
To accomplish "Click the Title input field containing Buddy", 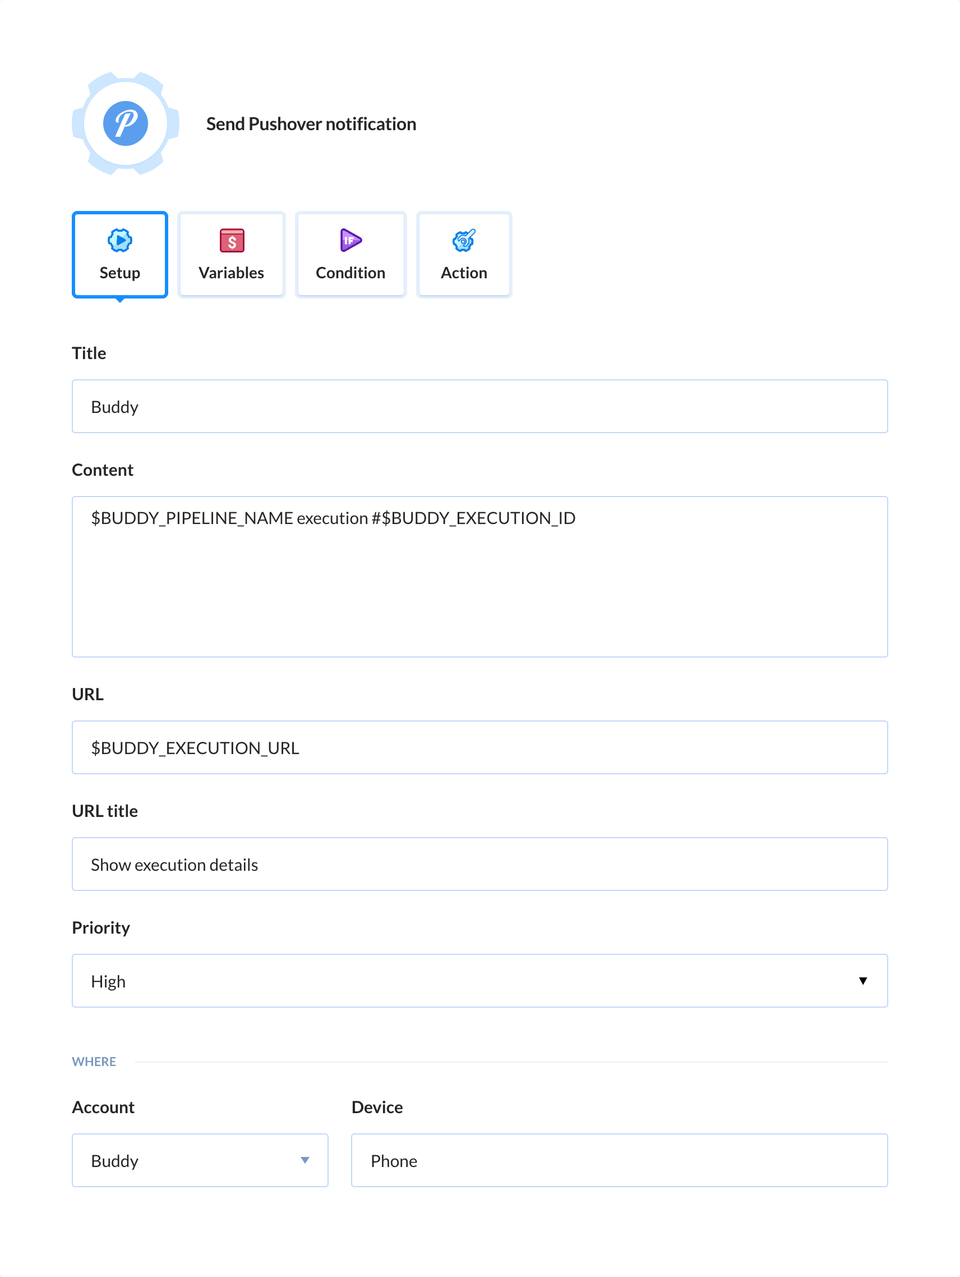I will 480,406.
